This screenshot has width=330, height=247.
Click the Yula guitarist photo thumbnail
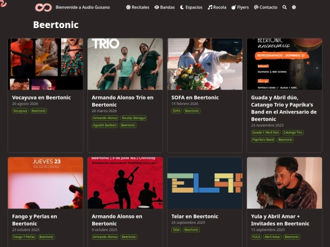(x=284, y=183)
